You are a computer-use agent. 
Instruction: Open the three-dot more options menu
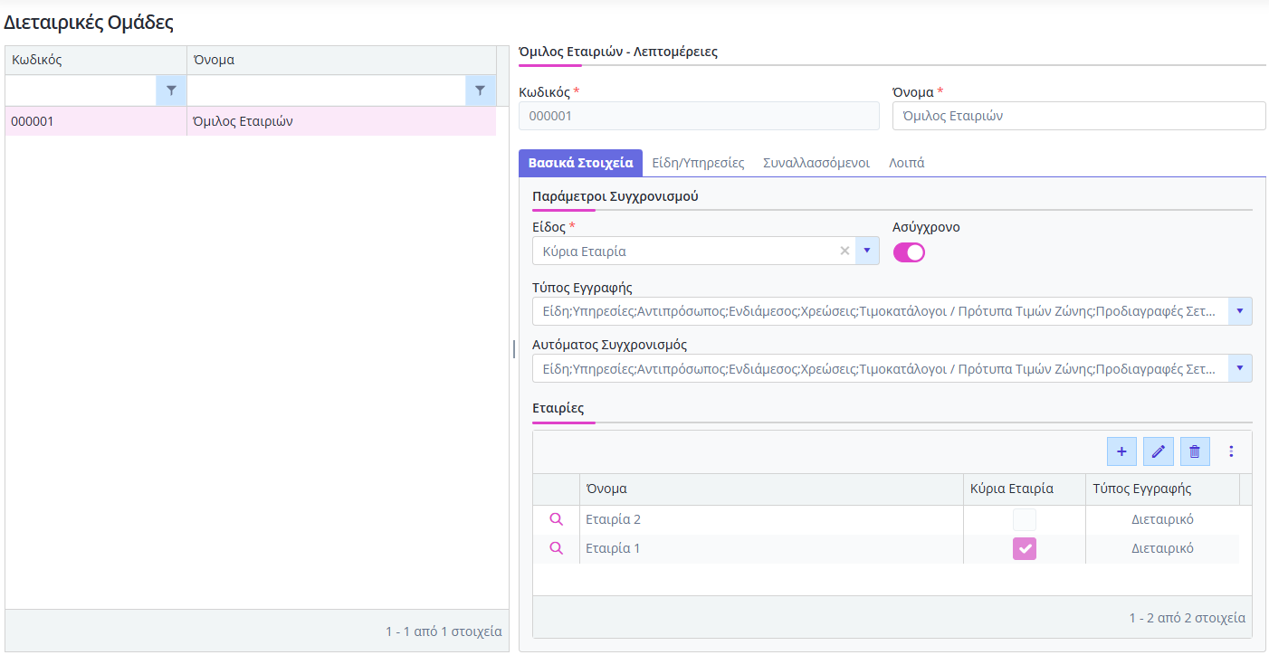point(1231,451)
